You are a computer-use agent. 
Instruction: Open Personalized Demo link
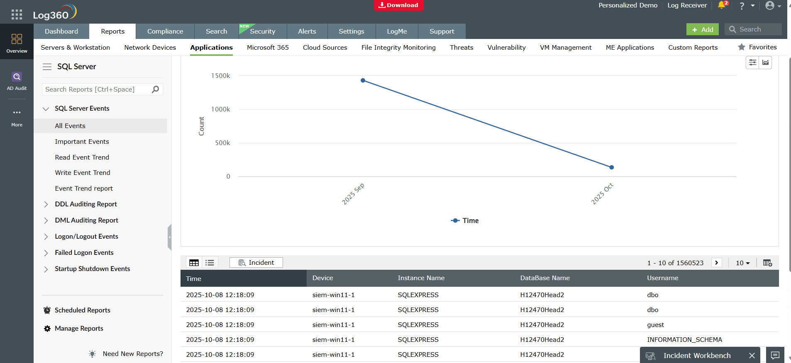(628, 5)
